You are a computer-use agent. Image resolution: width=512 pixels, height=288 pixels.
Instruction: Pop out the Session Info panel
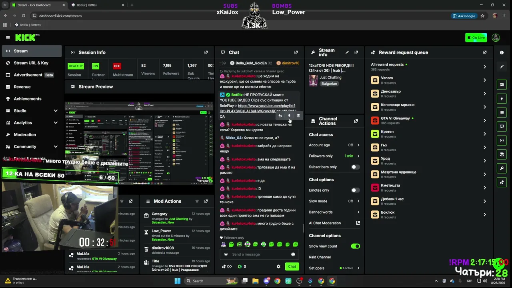tap(206, 52)
